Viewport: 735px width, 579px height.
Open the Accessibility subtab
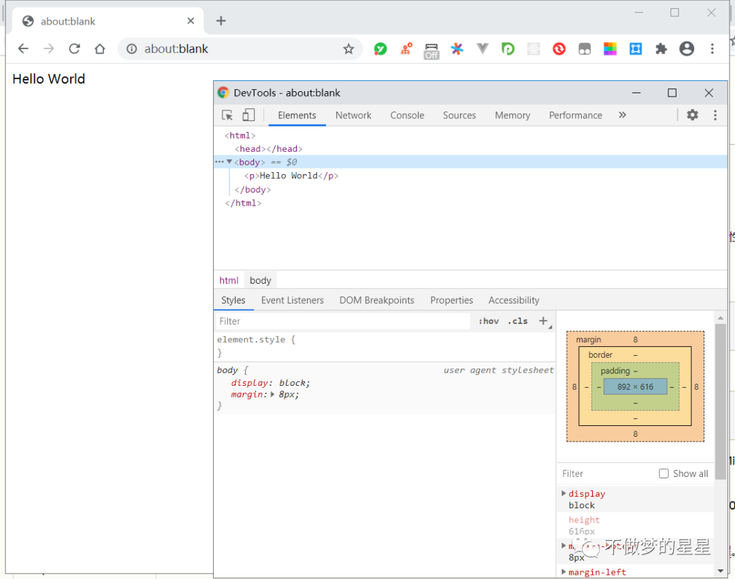(514, 300)
